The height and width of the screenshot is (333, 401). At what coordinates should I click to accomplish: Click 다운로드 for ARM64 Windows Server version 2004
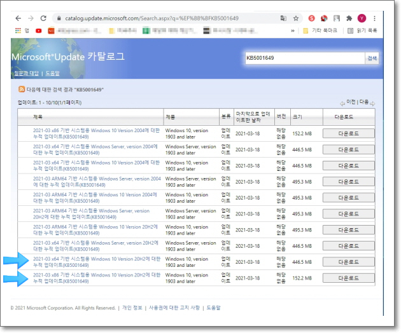click(349, 182)
